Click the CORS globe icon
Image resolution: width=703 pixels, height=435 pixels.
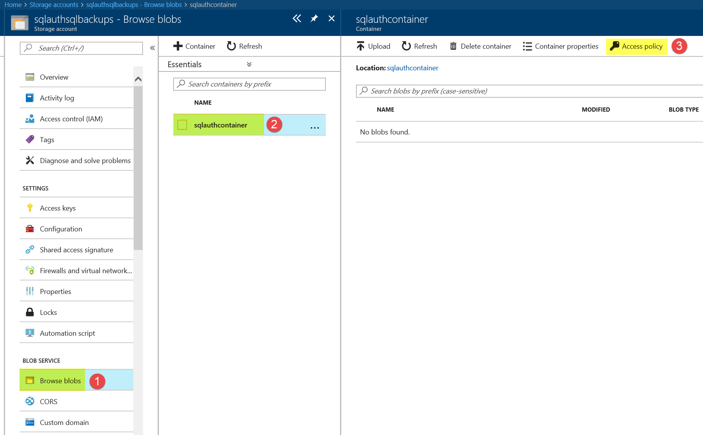30,401
